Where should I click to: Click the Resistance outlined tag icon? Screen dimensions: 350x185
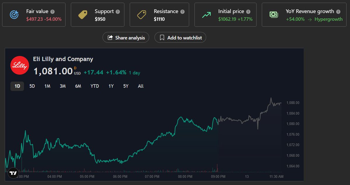[x=142, y=15]
